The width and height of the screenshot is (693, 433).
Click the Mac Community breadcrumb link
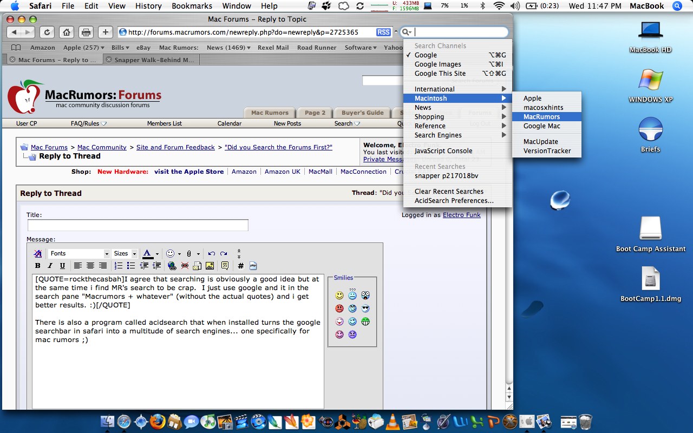click(102, 147)
